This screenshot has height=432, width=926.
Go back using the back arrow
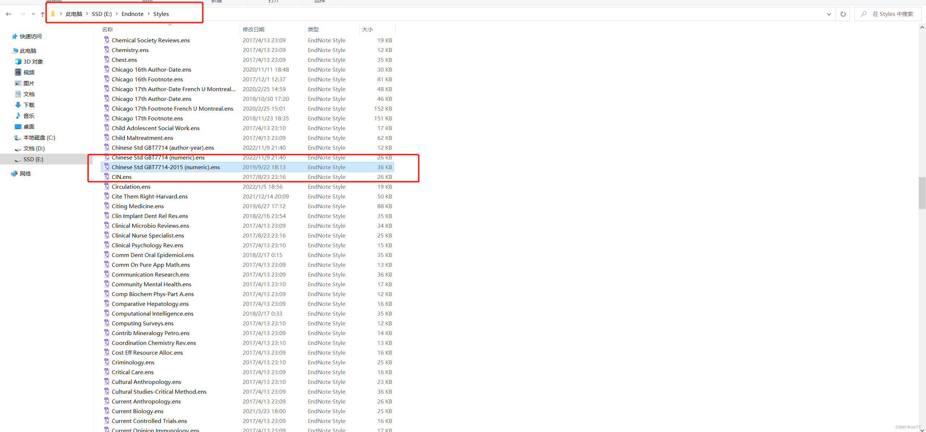tap(9, 14)
